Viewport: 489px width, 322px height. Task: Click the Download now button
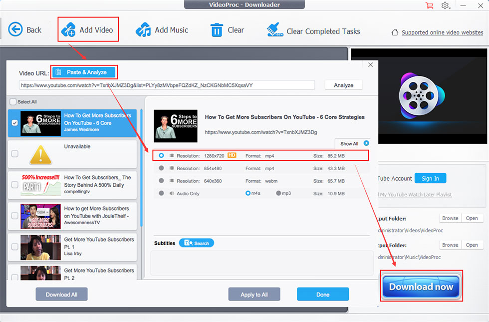coord(421,287)
